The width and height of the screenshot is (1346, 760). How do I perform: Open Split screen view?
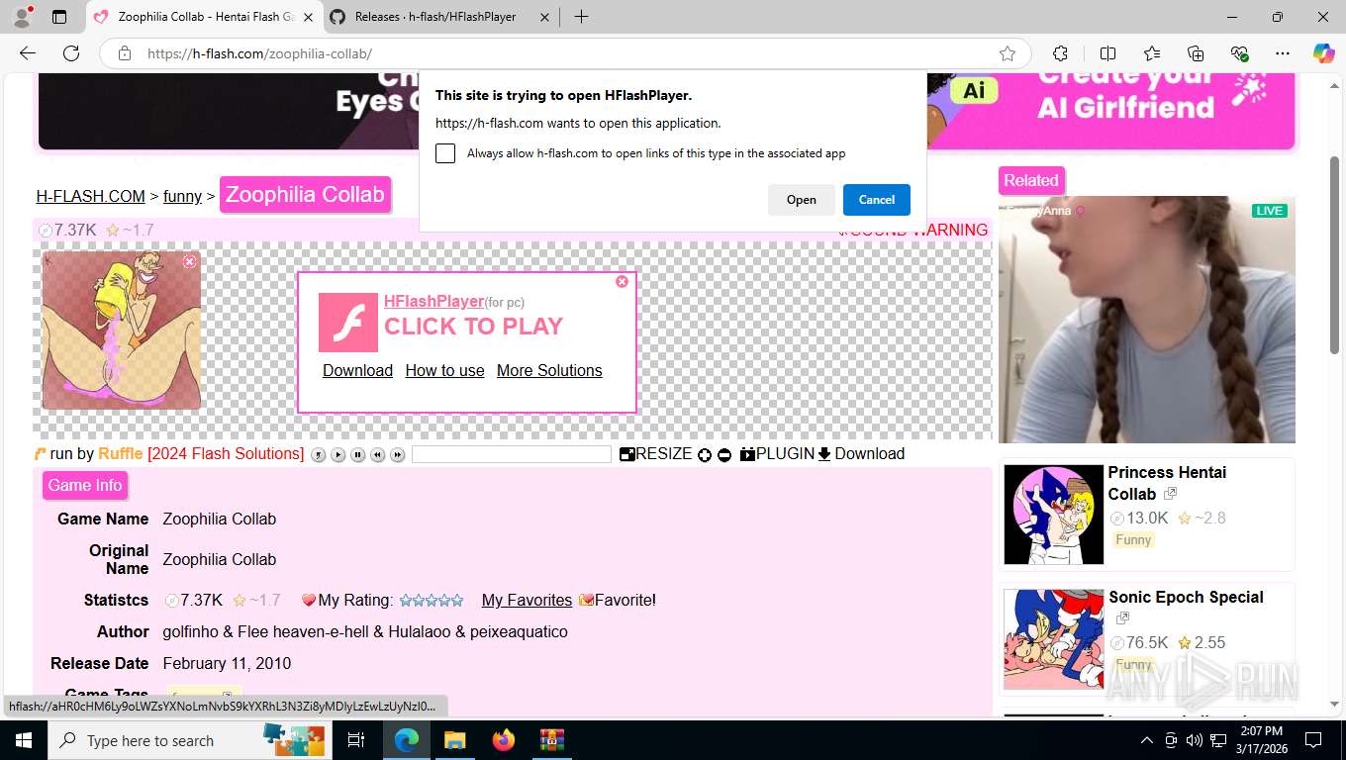(1107, 53)
